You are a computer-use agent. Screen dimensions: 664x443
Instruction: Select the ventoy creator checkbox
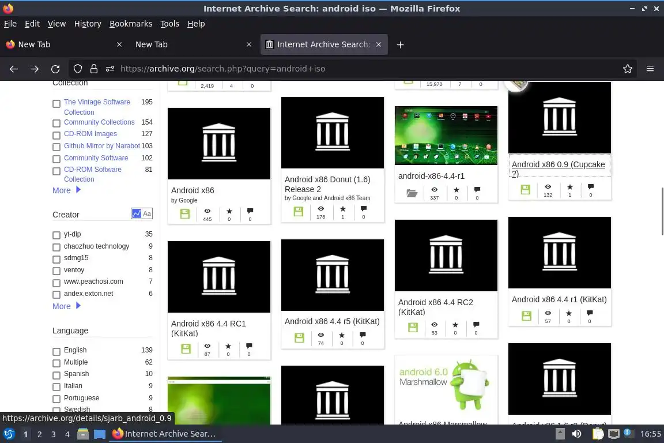pos(56,271)
